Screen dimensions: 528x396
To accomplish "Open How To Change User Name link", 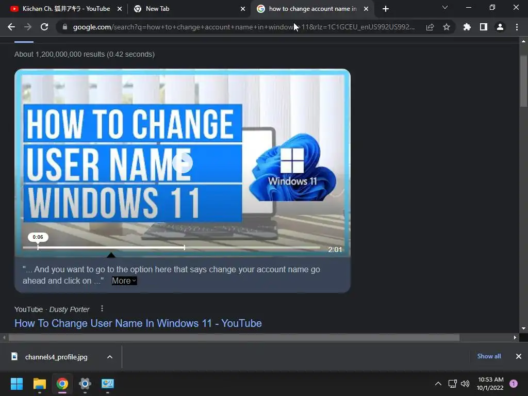I will (x=138, y=323).
